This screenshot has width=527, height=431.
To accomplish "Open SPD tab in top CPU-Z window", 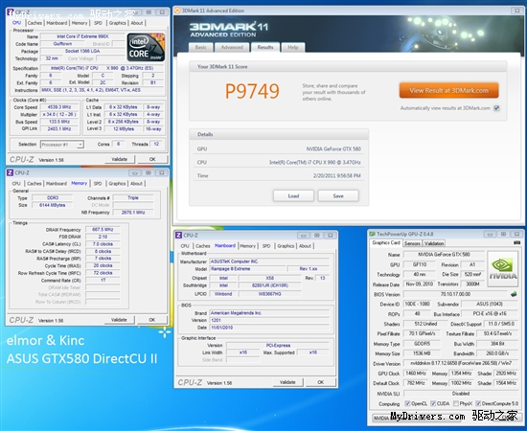I will [98, 23].
